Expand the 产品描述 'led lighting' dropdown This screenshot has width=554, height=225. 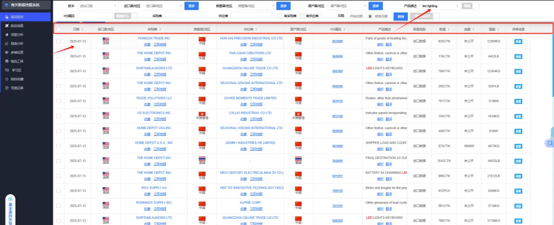(x=440, y=6)
